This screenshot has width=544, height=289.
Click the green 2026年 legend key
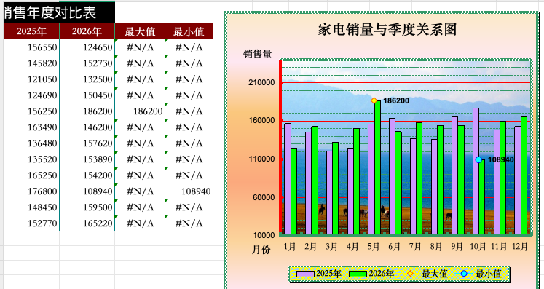(x=358, y=274)
